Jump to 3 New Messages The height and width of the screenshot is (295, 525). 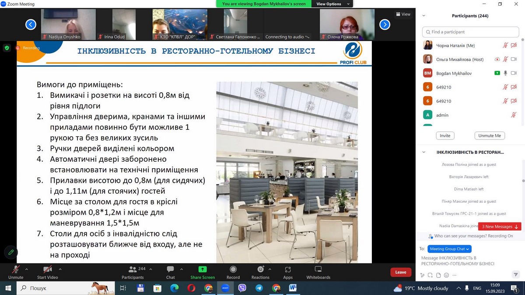[x=500, y=226]
